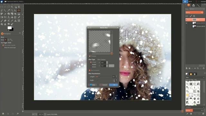Click the lock alpha channel icon

(x=194, y=16)
